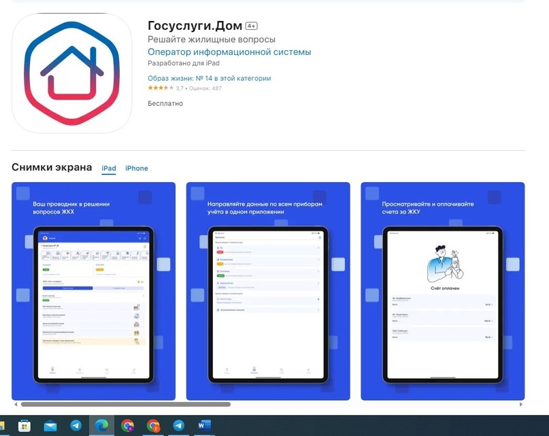Viewport: 549px width, 436px height.
Task: Click the Снимки экрана heading
Action: click(x=52, y=167)
